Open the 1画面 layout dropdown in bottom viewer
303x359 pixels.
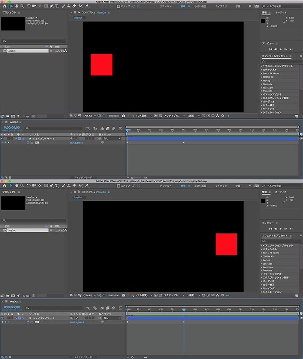[x=194, y=295]
